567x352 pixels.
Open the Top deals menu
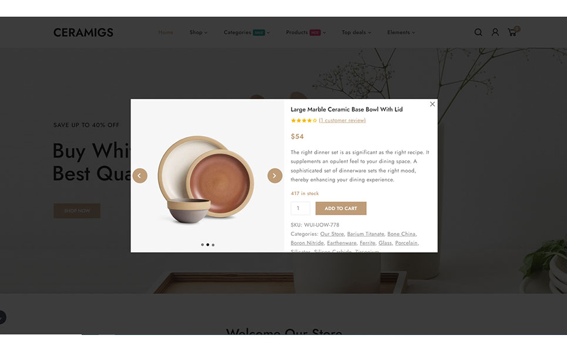coord(356,32)
